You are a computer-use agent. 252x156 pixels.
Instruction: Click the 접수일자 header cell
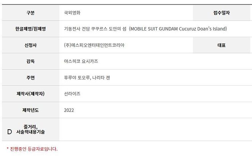coord(221,13)
